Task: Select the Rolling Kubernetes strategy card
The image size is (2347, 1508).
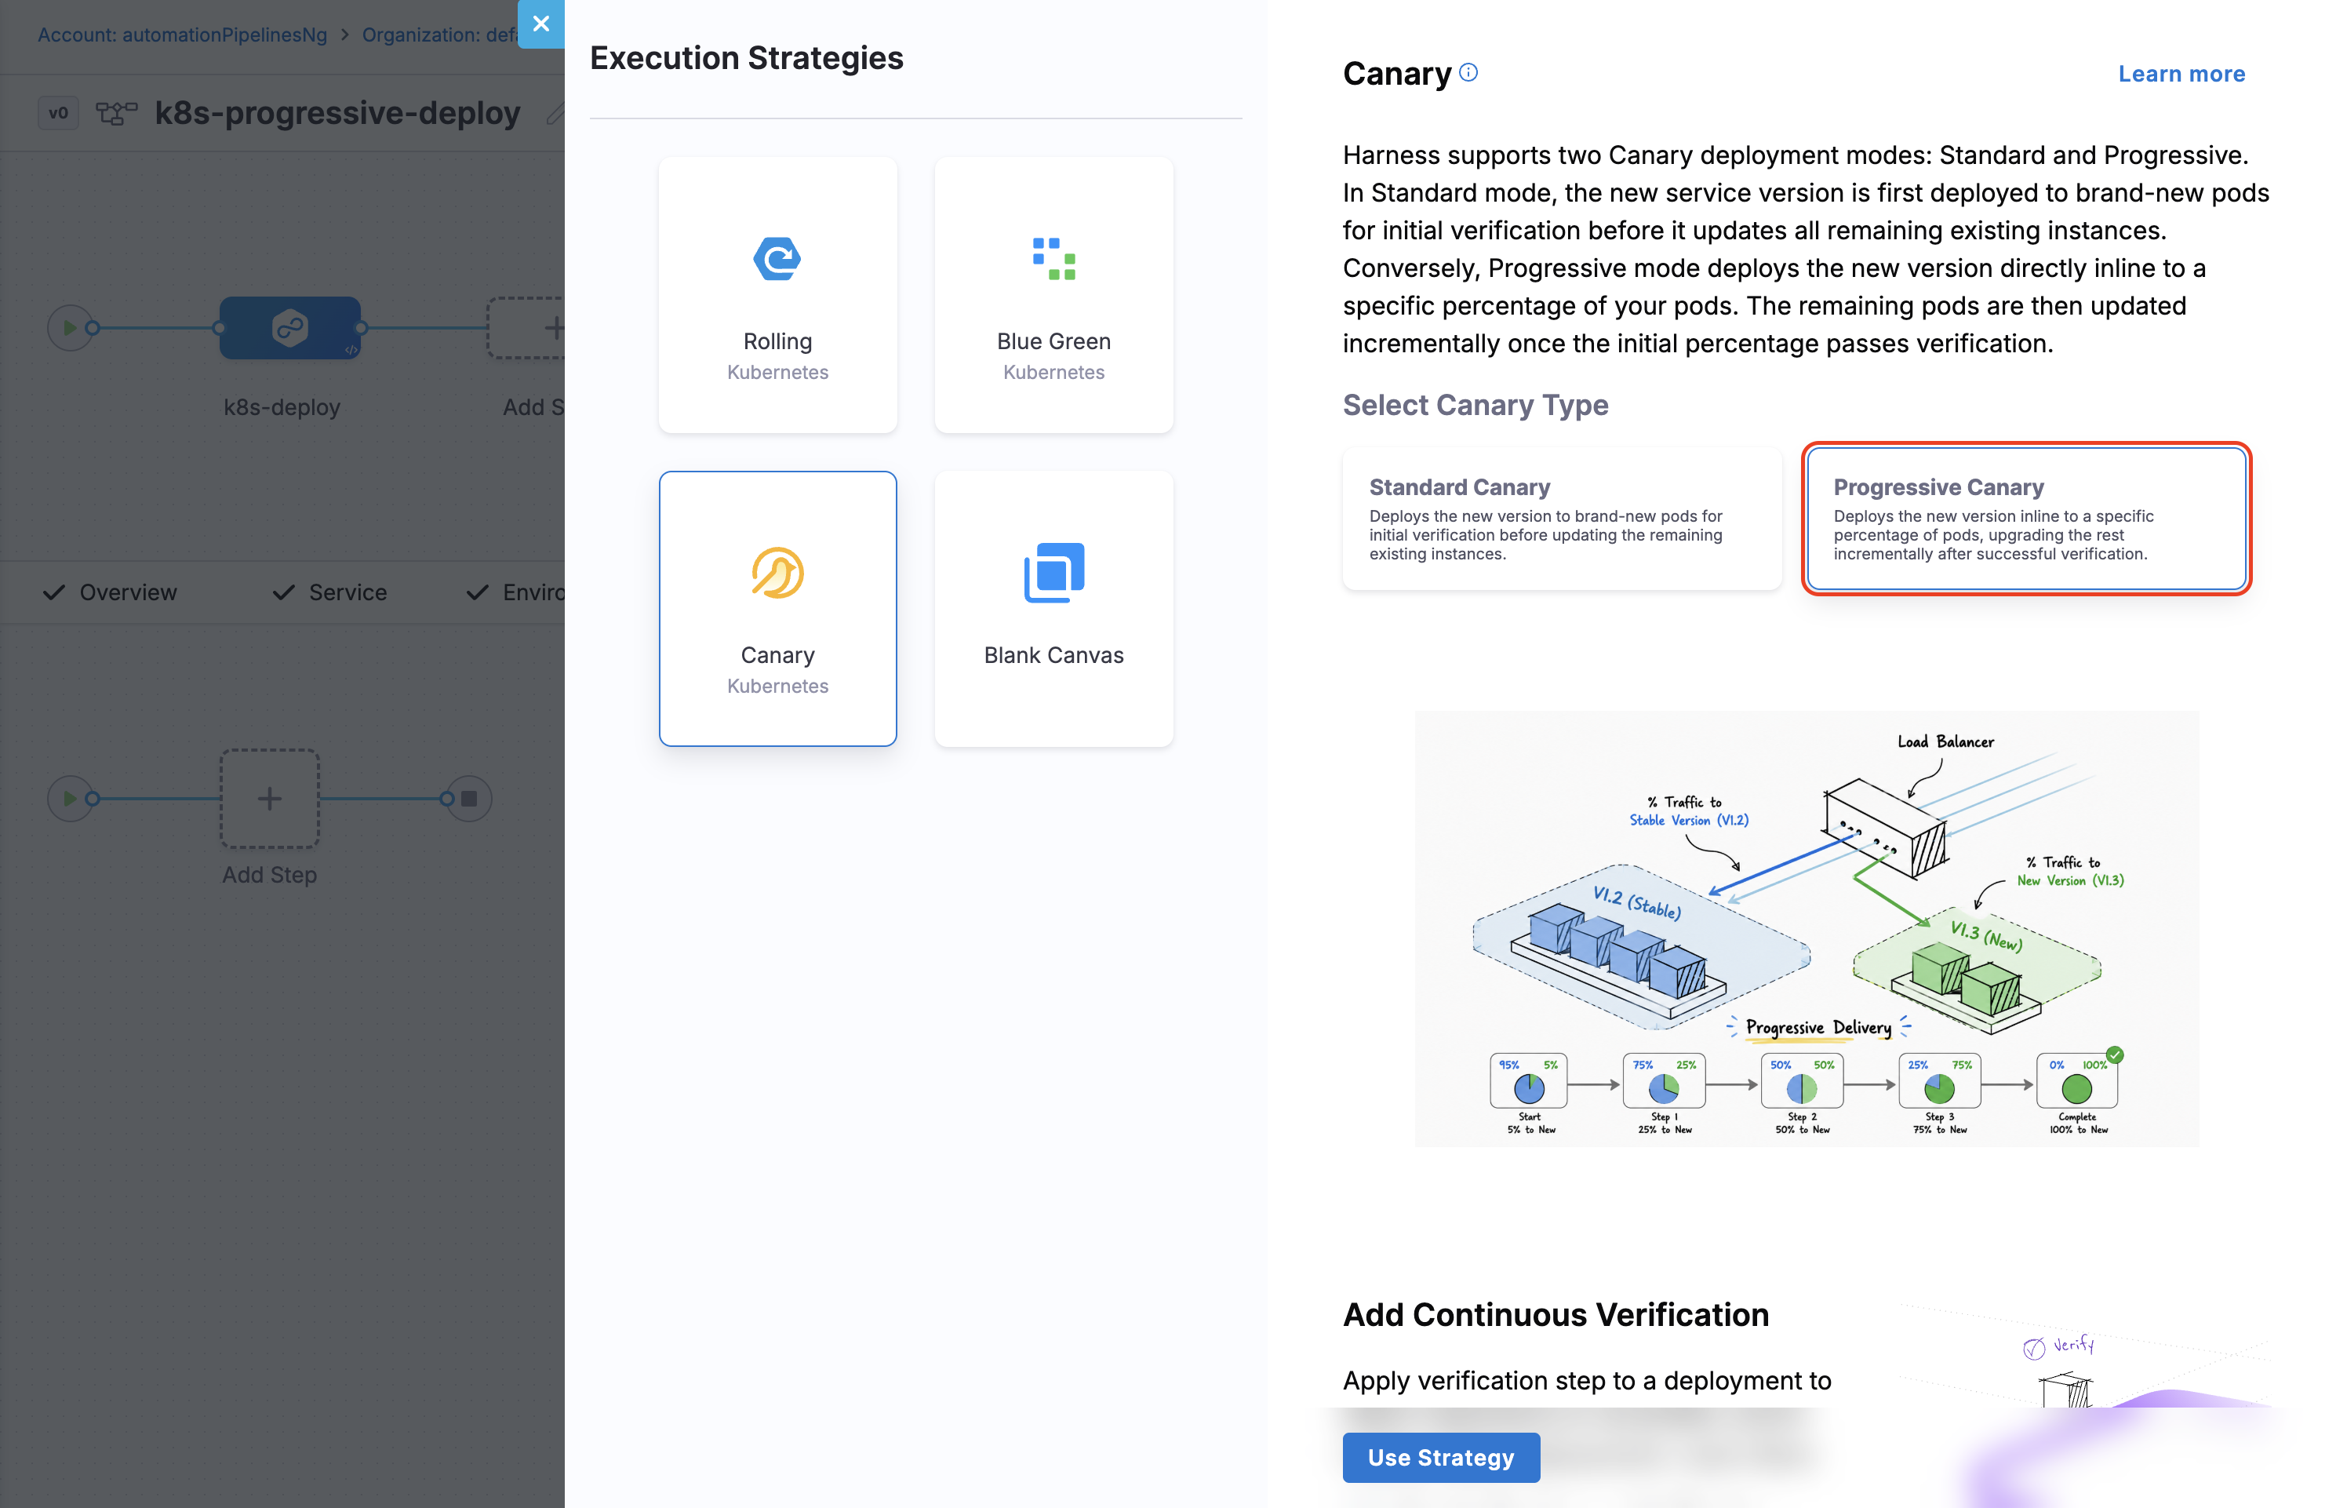Action: coord(777,295)
